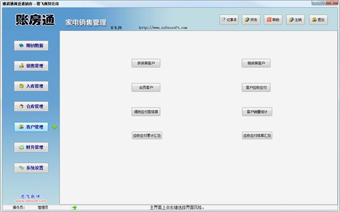Click the 家电销售管理 heading text

86,23
